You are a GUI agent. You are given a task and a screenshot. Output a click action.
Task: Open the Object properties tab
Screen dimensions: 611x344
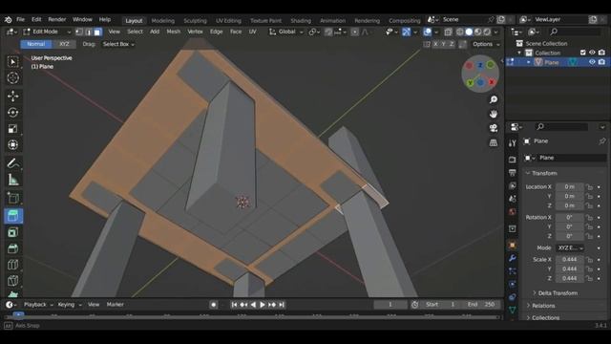coord(513,245)
